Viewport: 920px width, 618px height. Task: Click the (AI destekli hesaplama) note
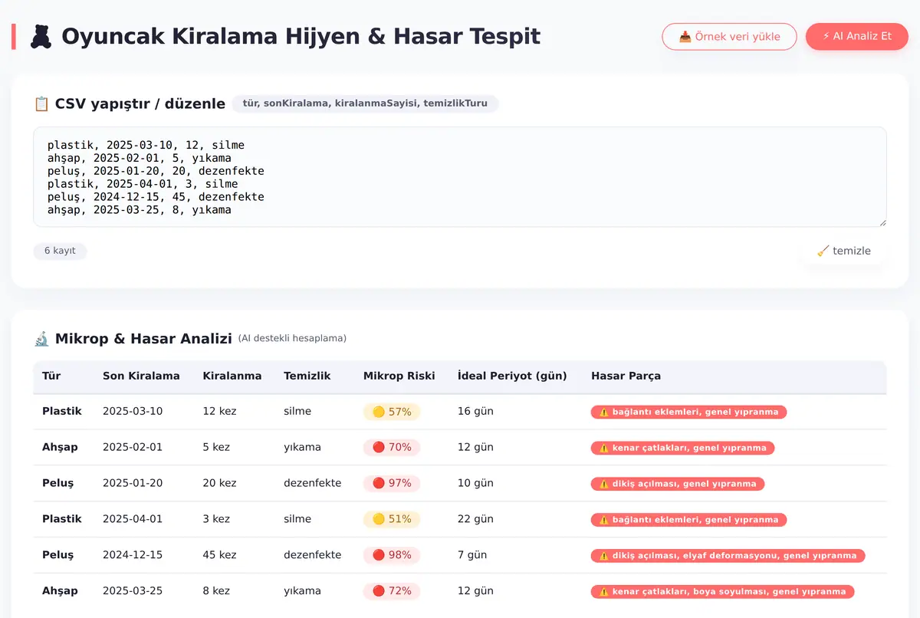coord(292,338)
